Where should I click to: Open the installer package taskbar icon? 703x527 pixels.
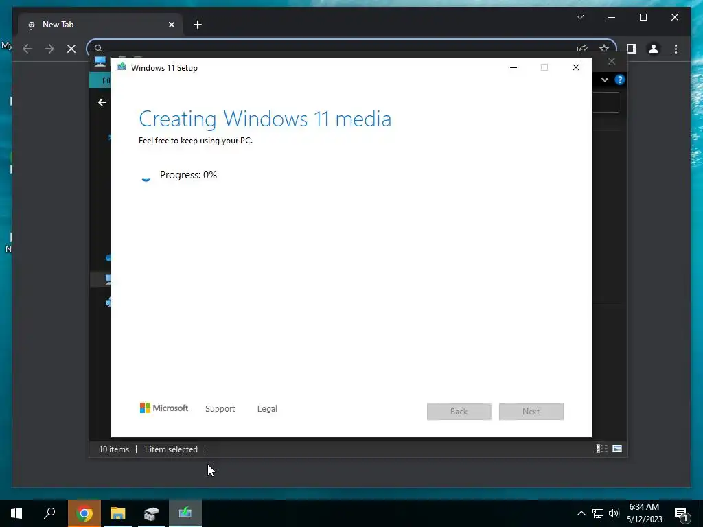(x=152, y=513)
